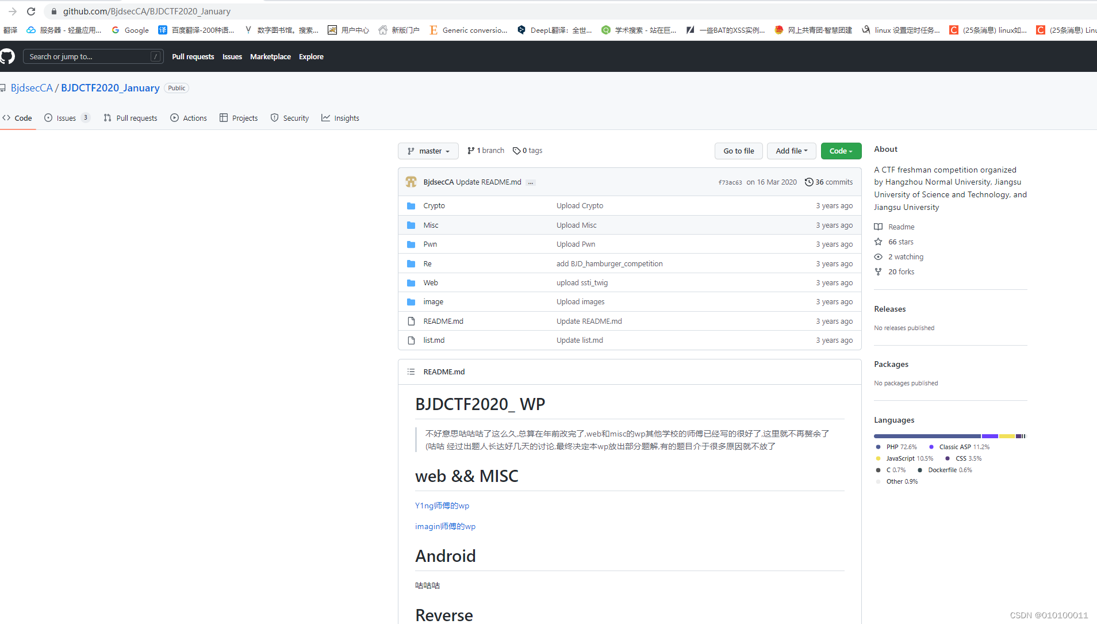Expand the commit message ellipsis
1097x624 pixels.
[530, 182]
